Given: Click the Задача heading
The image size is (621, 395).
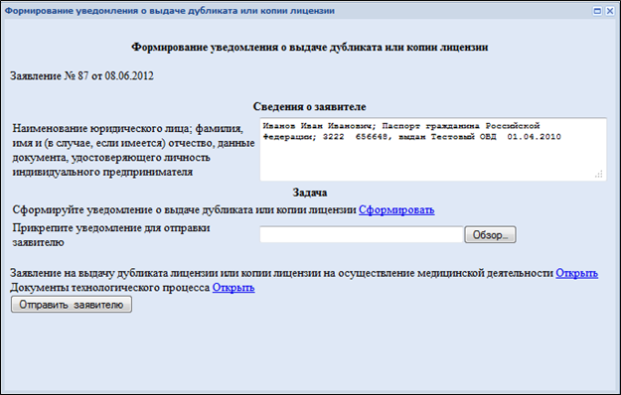Looking at the screenshot, I should coord(310,193).
